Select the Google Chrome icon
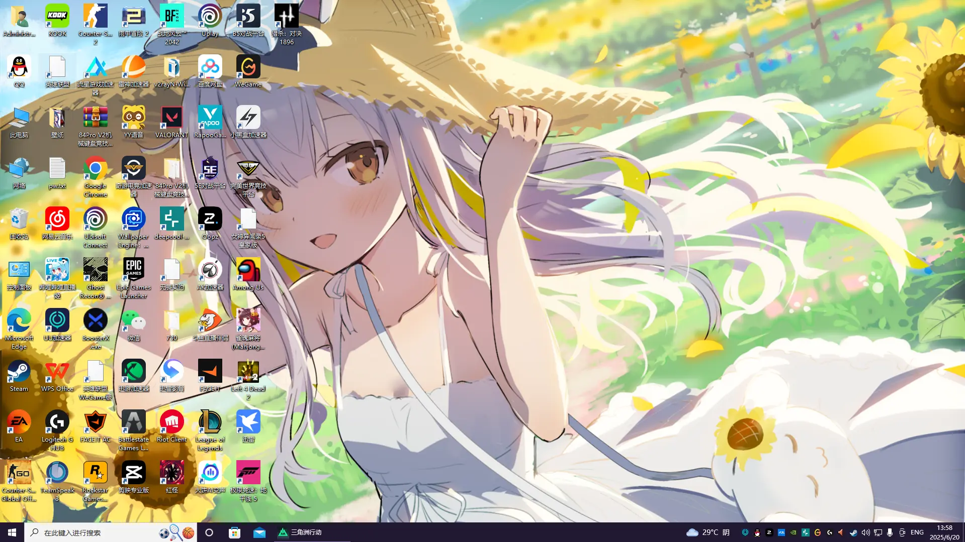The image size is (965, 542). tap(96, 177)
